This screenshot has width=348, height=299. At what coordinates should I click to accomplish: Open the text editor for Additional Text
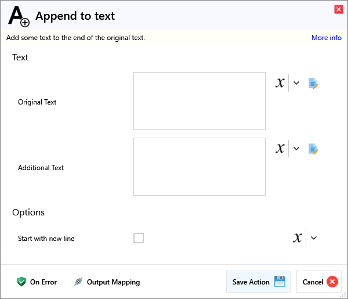[x=313, y=149]
